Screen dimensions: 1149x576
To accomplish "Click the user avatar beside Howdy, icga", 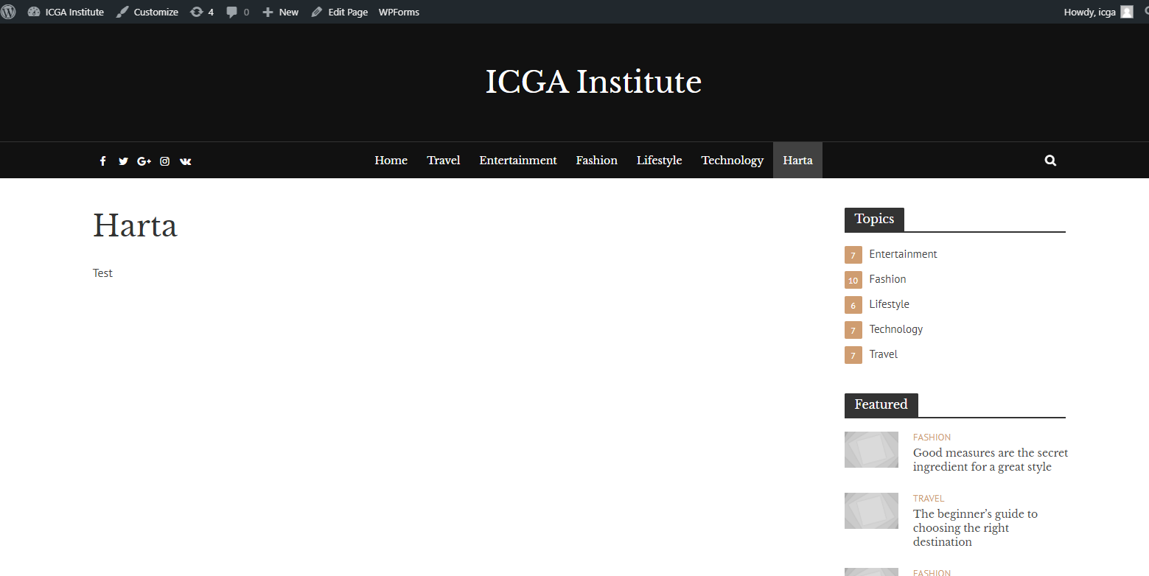I will tap(1126, 12).
